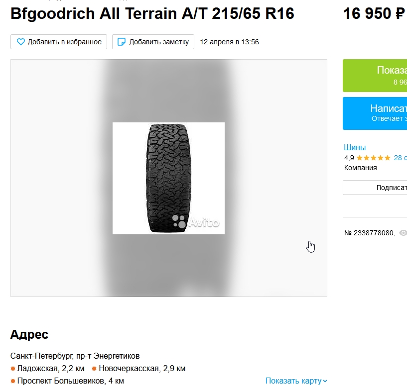Open the 28 reviews link
This screenshot has width=407, height=390.
[400, 158]
